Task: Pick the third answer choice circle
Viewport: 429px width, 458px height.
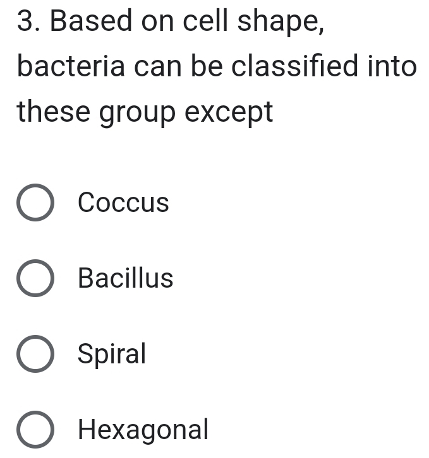Action: point(34,354)
